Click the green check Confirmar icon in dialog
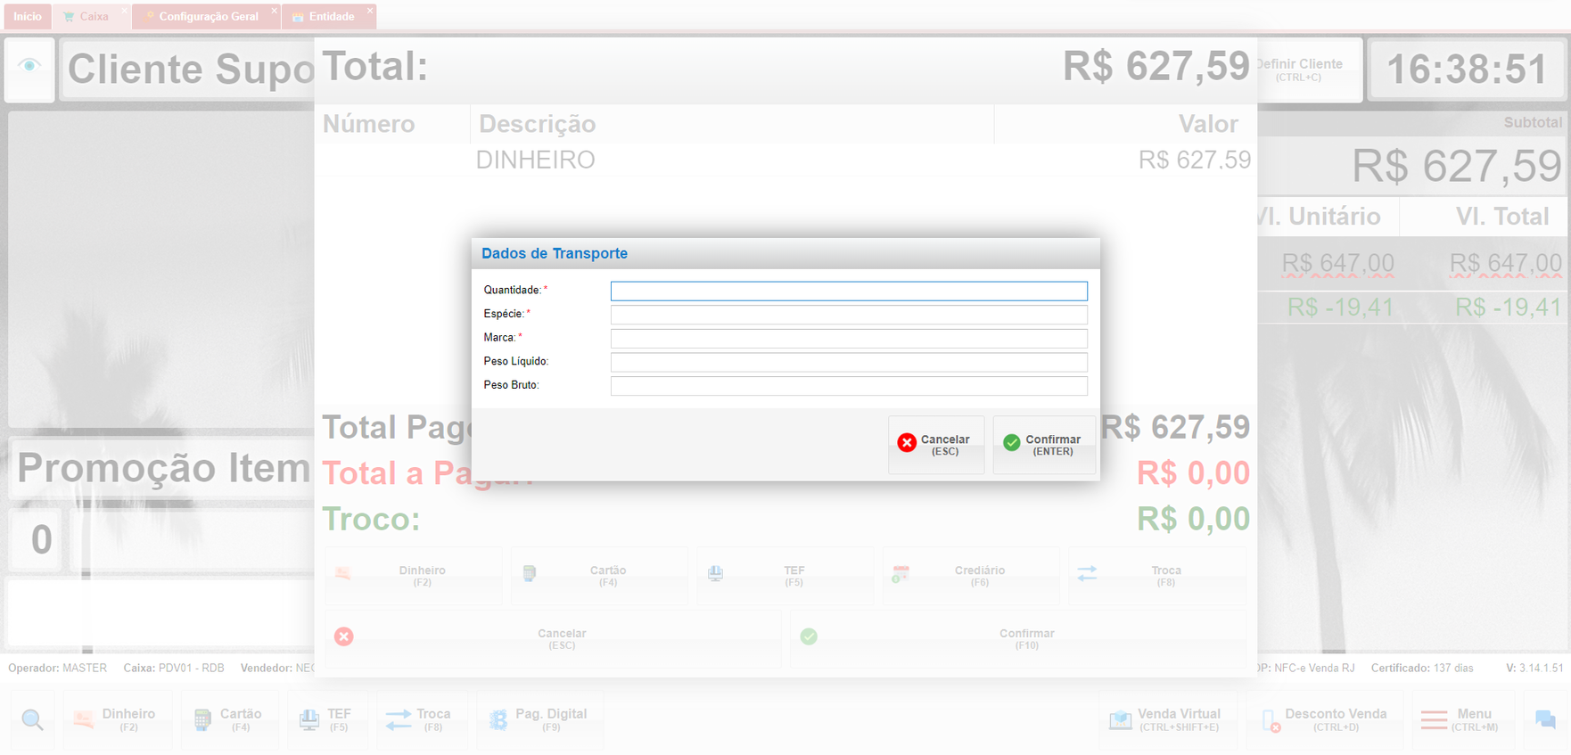Viewport: 1571px width, 755px height. (1012, 443)
